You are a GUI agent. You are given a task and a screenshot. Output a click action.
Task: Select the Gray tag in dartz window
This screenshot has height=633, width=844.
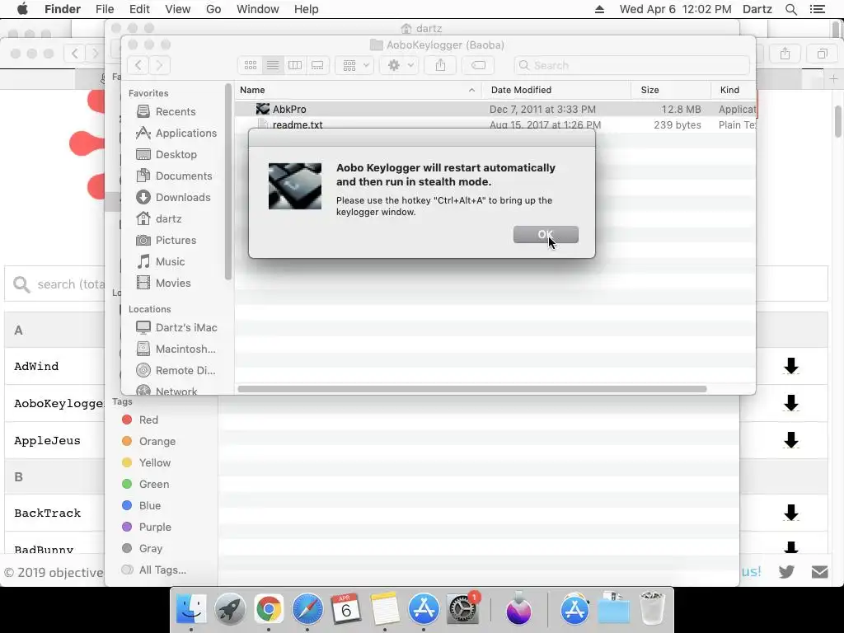[142, 548]
